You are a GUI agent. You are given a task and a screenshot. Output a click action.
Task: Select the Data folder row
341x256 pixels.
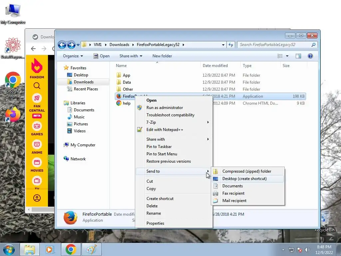pyautogui.click(x=210, y=82)
